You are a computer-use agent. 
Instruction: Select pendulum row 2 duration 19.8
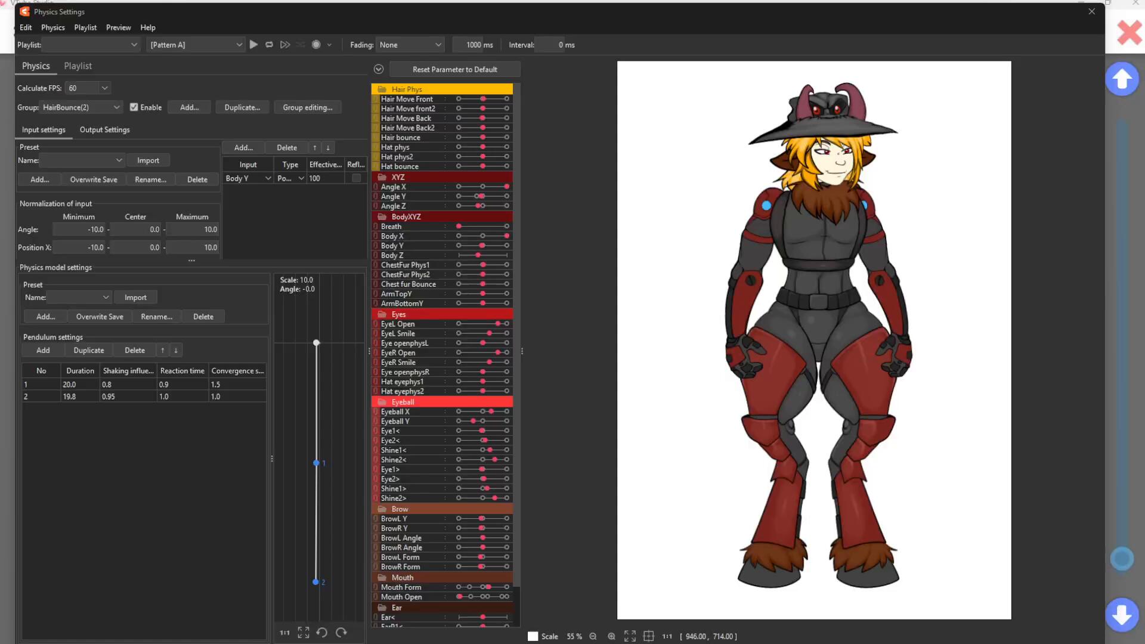click(x=80, y=397)
